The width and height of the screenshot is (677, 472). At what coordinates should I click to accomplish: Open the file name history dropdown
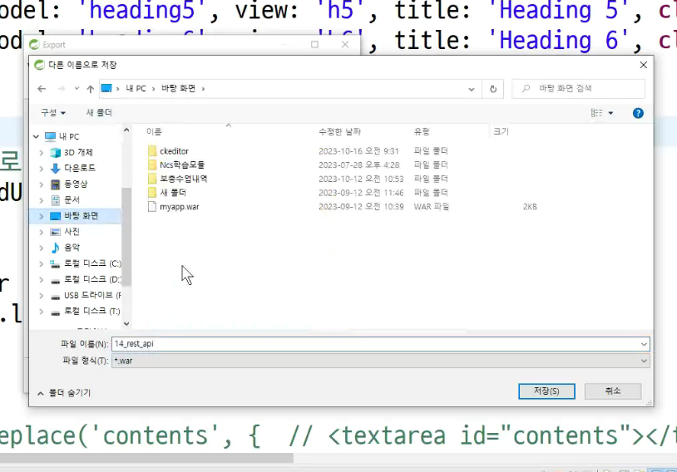click(x=645, y=344)
